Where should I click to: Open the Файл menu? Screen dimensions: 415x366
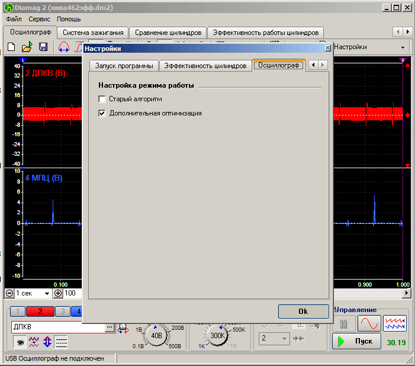coord(14,19)
